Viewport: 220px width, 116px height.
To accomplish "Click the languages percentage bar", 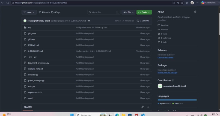I will (177, 100).
